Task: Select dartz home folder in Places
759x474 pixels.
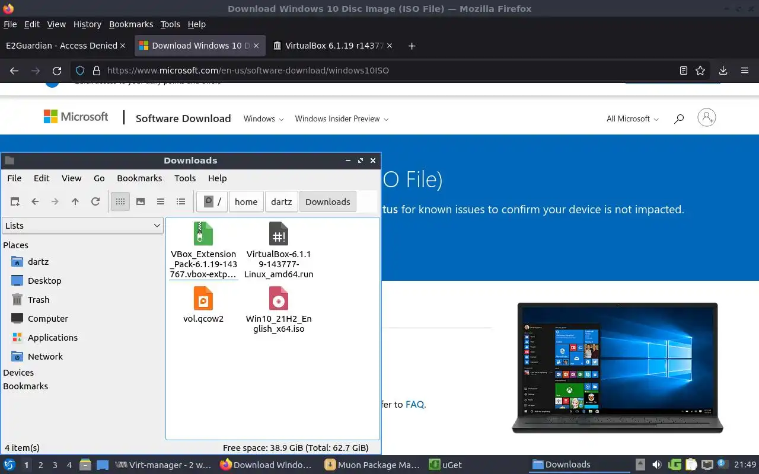Action: [x=39, y=261]
